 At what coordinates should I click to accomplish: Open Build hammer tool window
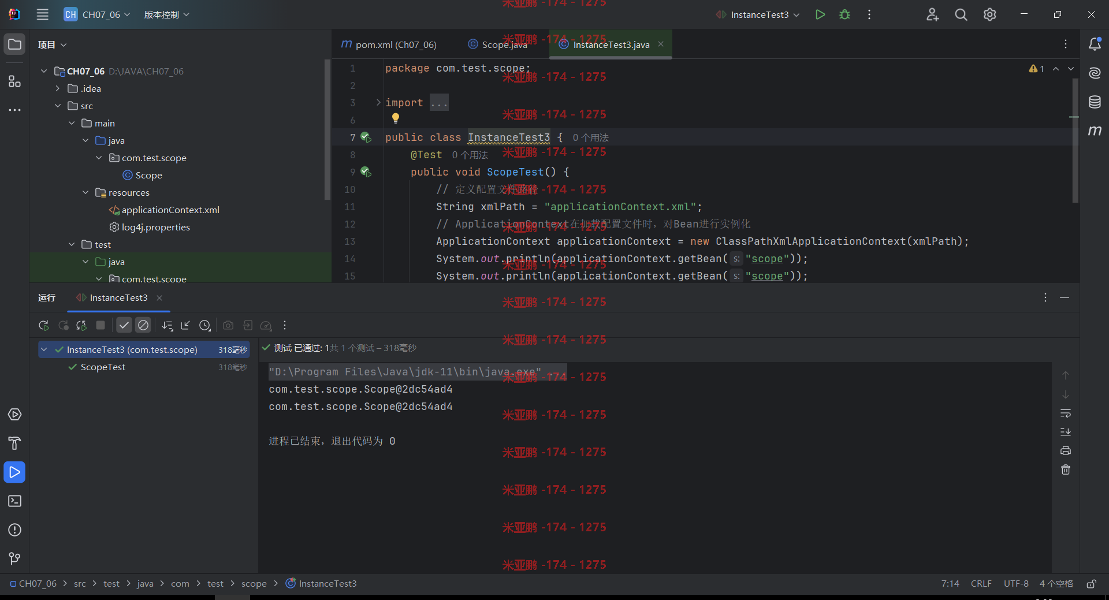[x=14, y=444]
